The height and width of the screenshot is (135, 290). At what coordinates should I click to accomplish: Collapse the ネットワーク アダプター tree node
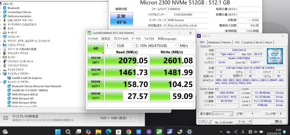coord(1,82)
